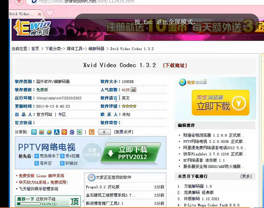Click the Winxp/vista/win7/2000/2003 environment text
264x208 pixels.
59,98
